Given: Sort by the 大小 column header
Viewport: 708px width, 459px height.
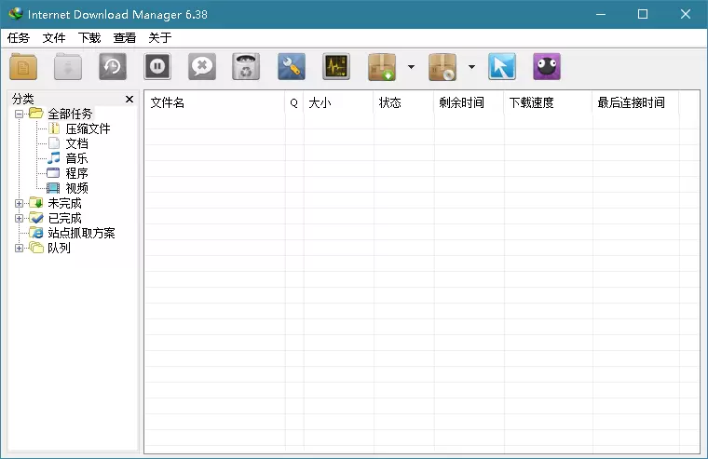Looking at the screenshot, I should click(339, 103).
